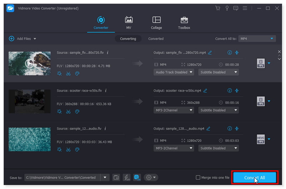This screenshot has height=189, width=286.
Task: Expand the Convert All to MP4 dropdown
Action: pos(257,39)
